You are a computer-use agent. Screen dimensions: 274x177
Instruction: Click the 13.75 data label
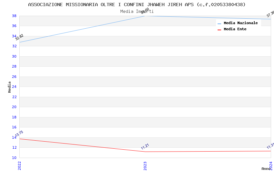pyautogui.click(x=19, y=134)
